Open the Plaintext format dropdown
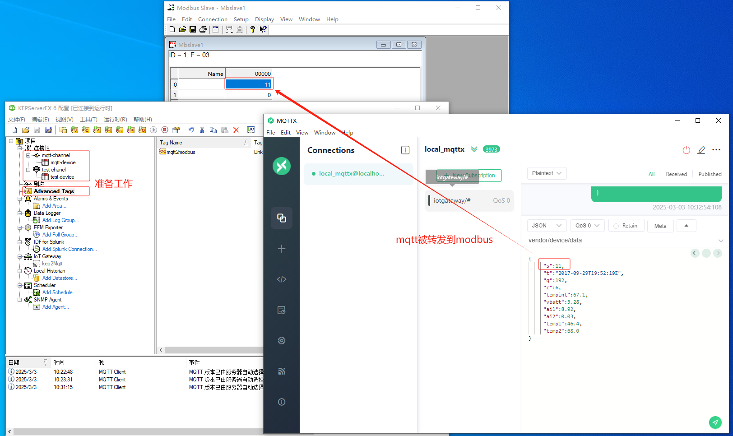This screenshot has width=733, height=436. [547, 173]
